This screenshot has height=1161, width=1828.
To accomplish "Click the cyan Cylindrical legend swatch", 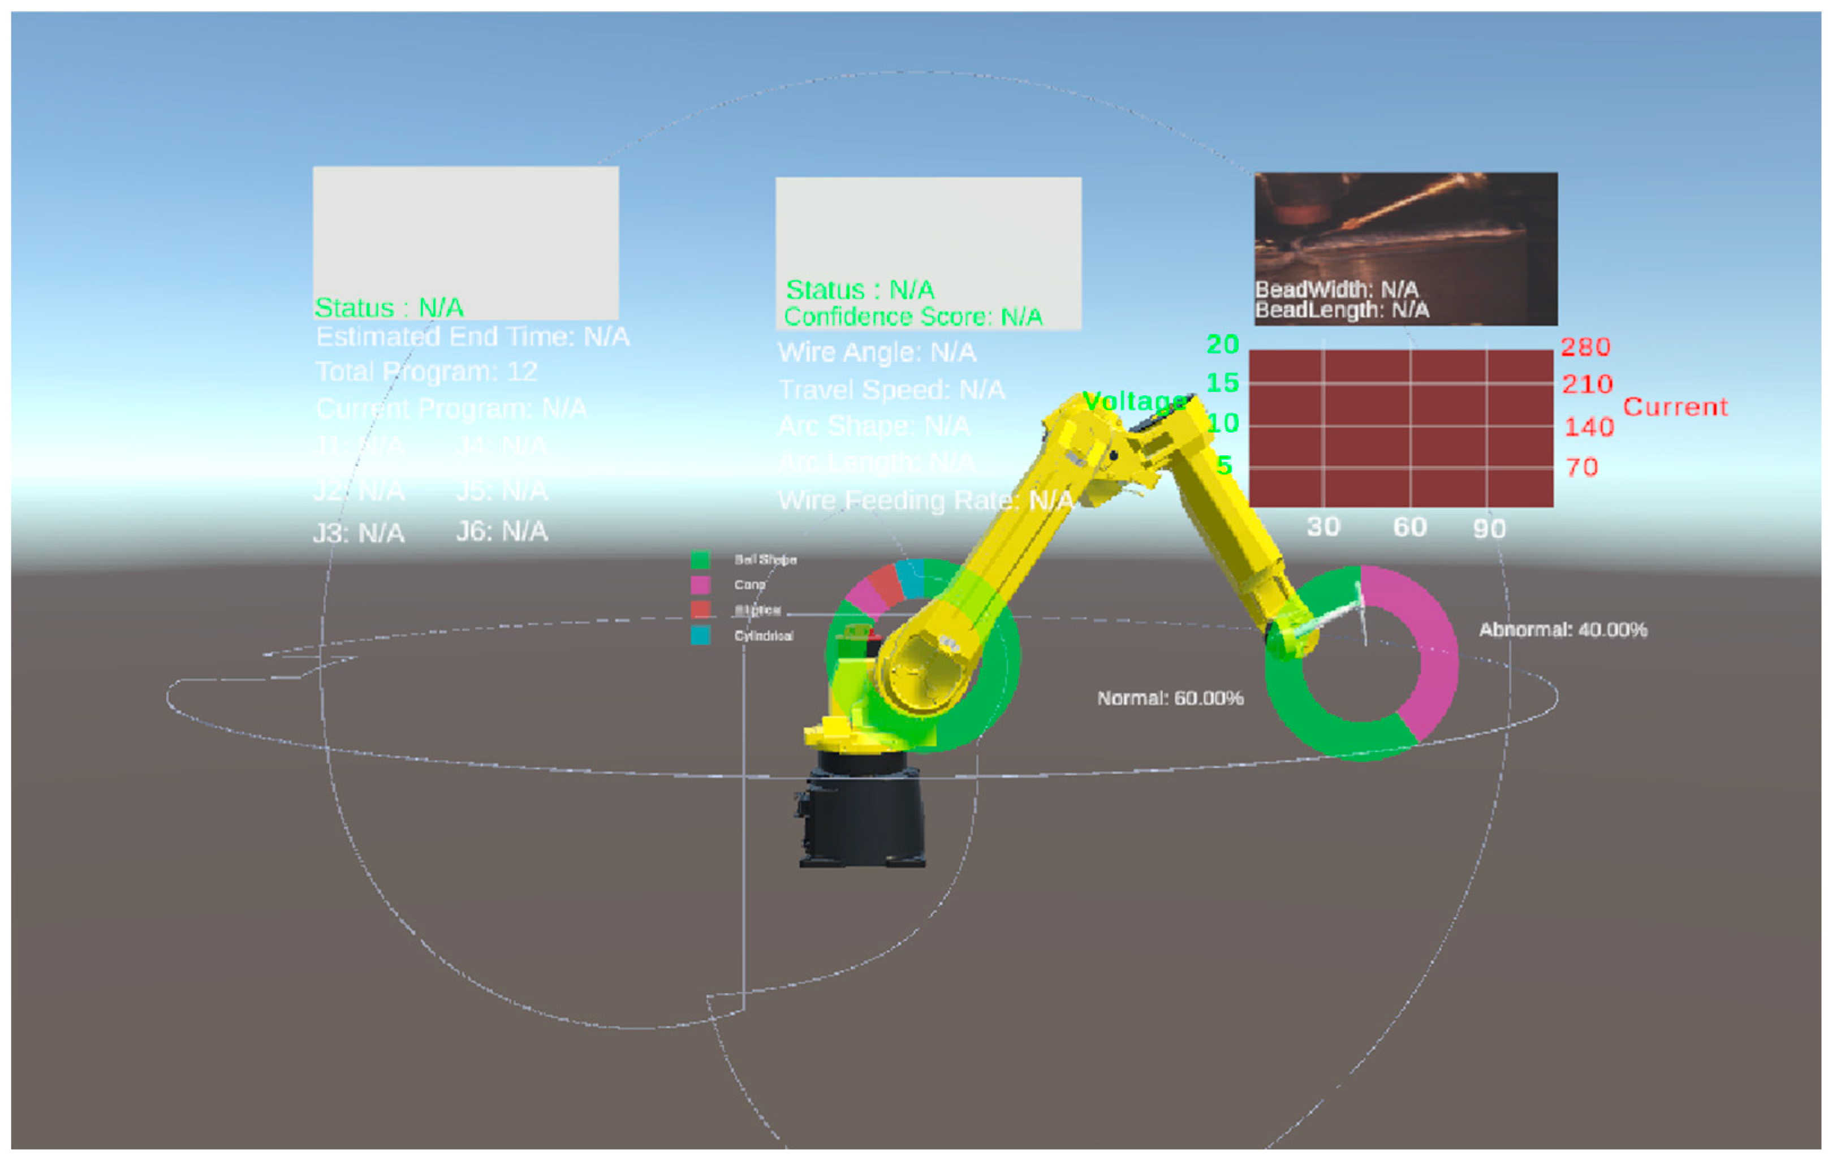I will [x=700, y=635].
